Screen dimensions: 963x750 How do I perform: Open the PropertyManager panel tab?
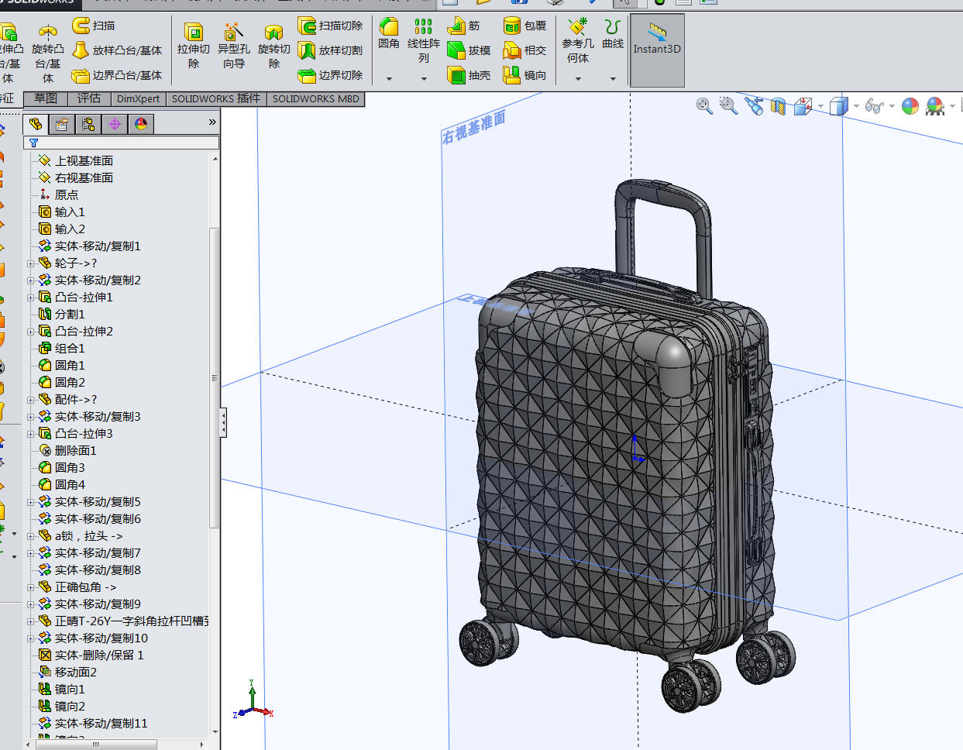click(x=62, y=124)
